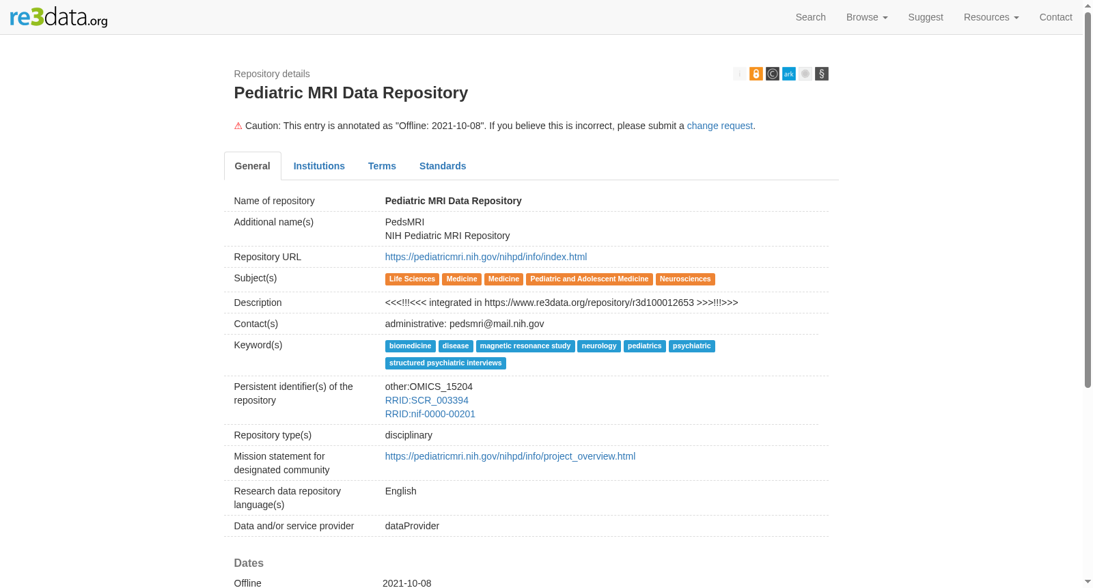1093x588 pixels.
Task: Click the blue ark identifier badge
Action: tap(789, 74)
